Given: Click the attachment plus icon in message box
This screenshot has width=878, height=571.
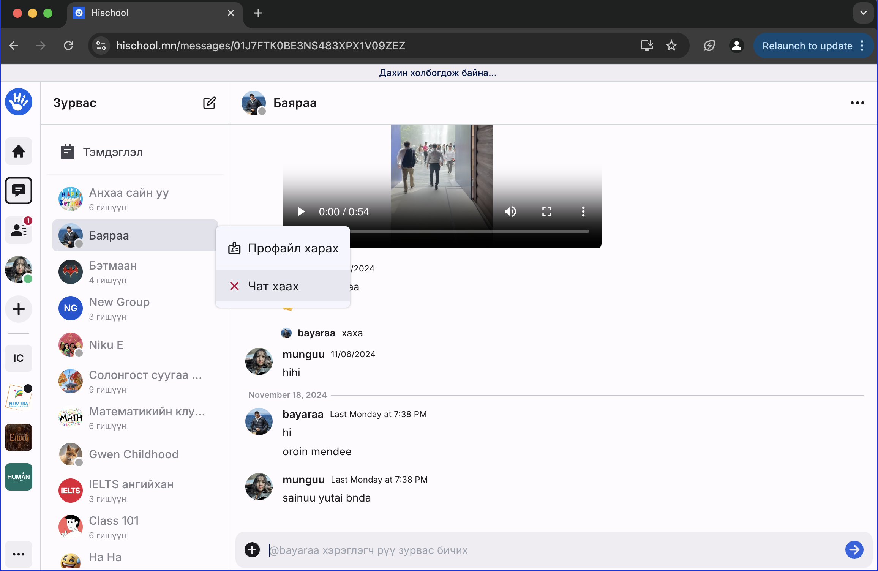Looking at the screenshot, I should point(252,550).
